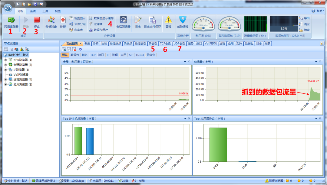
Task: Open the 网络适配器 network adapter icon
Action: tap(11, 22)
